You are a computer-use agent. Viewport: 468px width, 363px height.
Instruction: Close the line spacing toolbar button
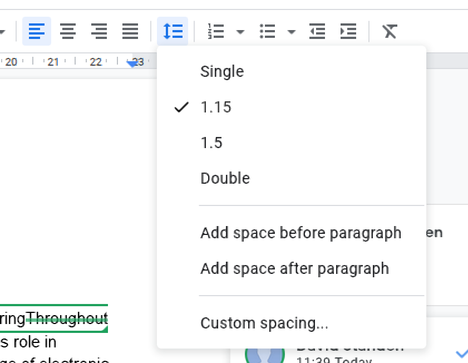(x=173, y=32)
